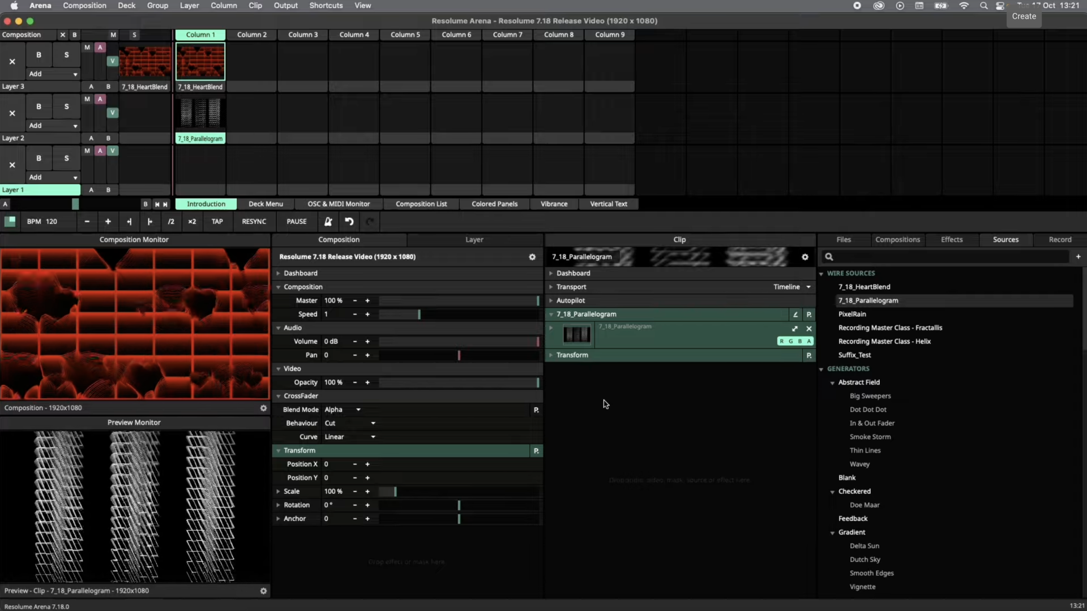1087x611 pixels.
Task: Click the macOS Spotlight search icon
Action: click(984, 6)
